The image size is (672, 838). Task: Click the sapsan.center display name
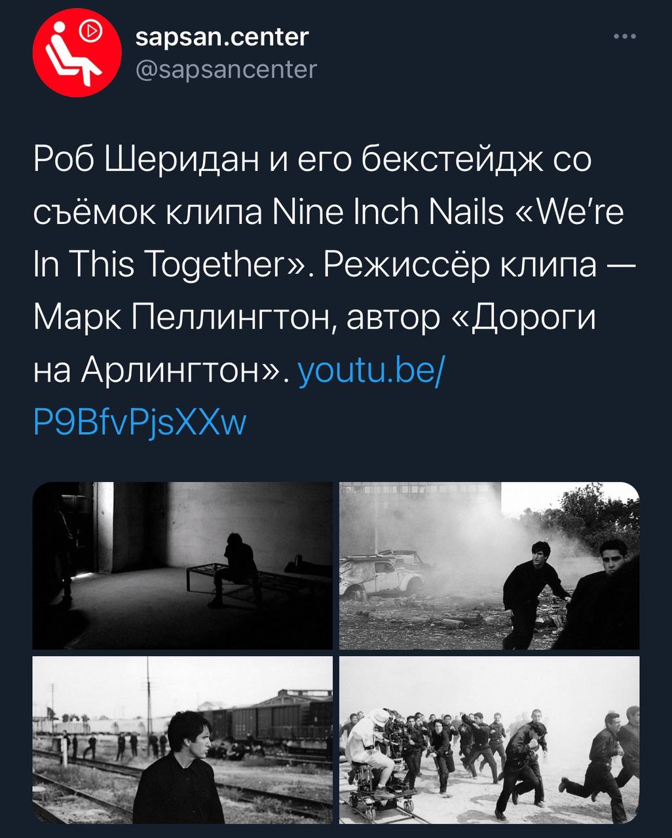click(222, 36)
